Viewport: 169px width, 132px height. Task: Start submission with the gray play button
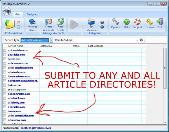[x=74, y=25]
